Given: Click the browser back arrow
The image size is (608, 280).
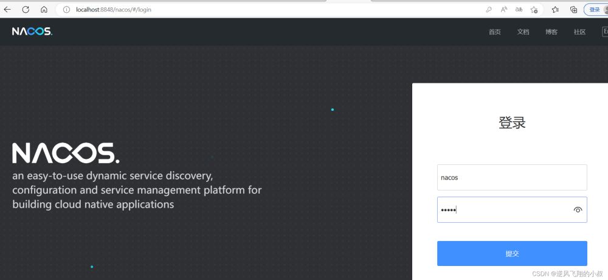Looking at the screenshot, I should 7,10.
